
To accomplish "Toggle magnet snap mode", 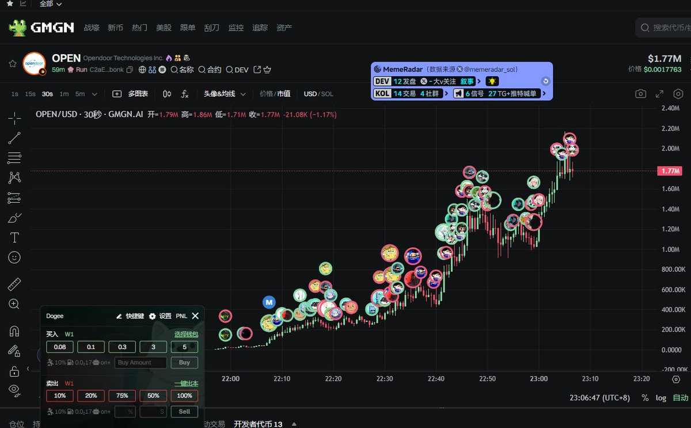I will 14,331.
